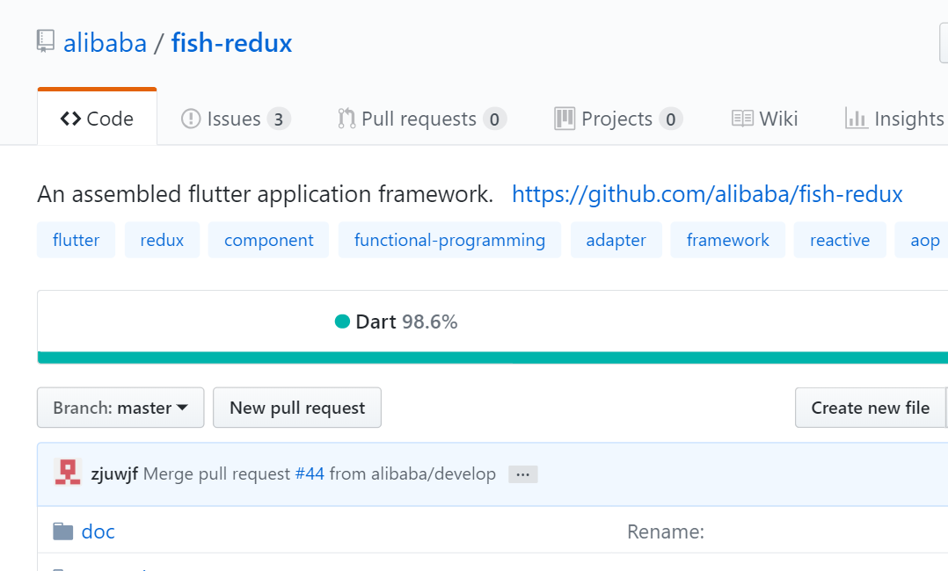This screenshot has height=571, width=948.
Task: Expand the commit message with the ellipsis button
Action: 522,473
